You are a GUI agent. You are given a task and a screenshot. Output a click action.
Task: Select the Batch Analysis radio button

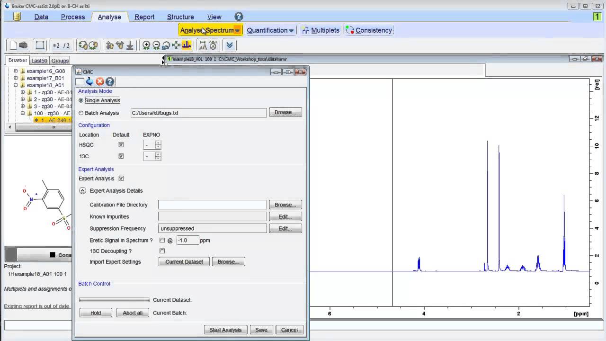click(81, 113)
